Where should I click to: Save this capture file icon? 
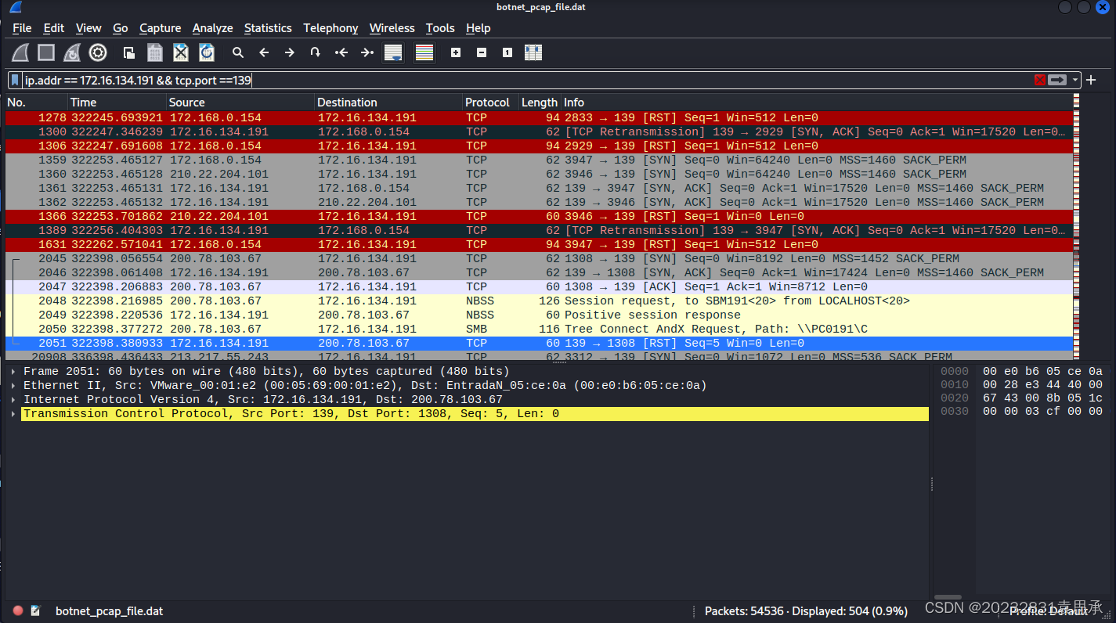coord(155,52)
